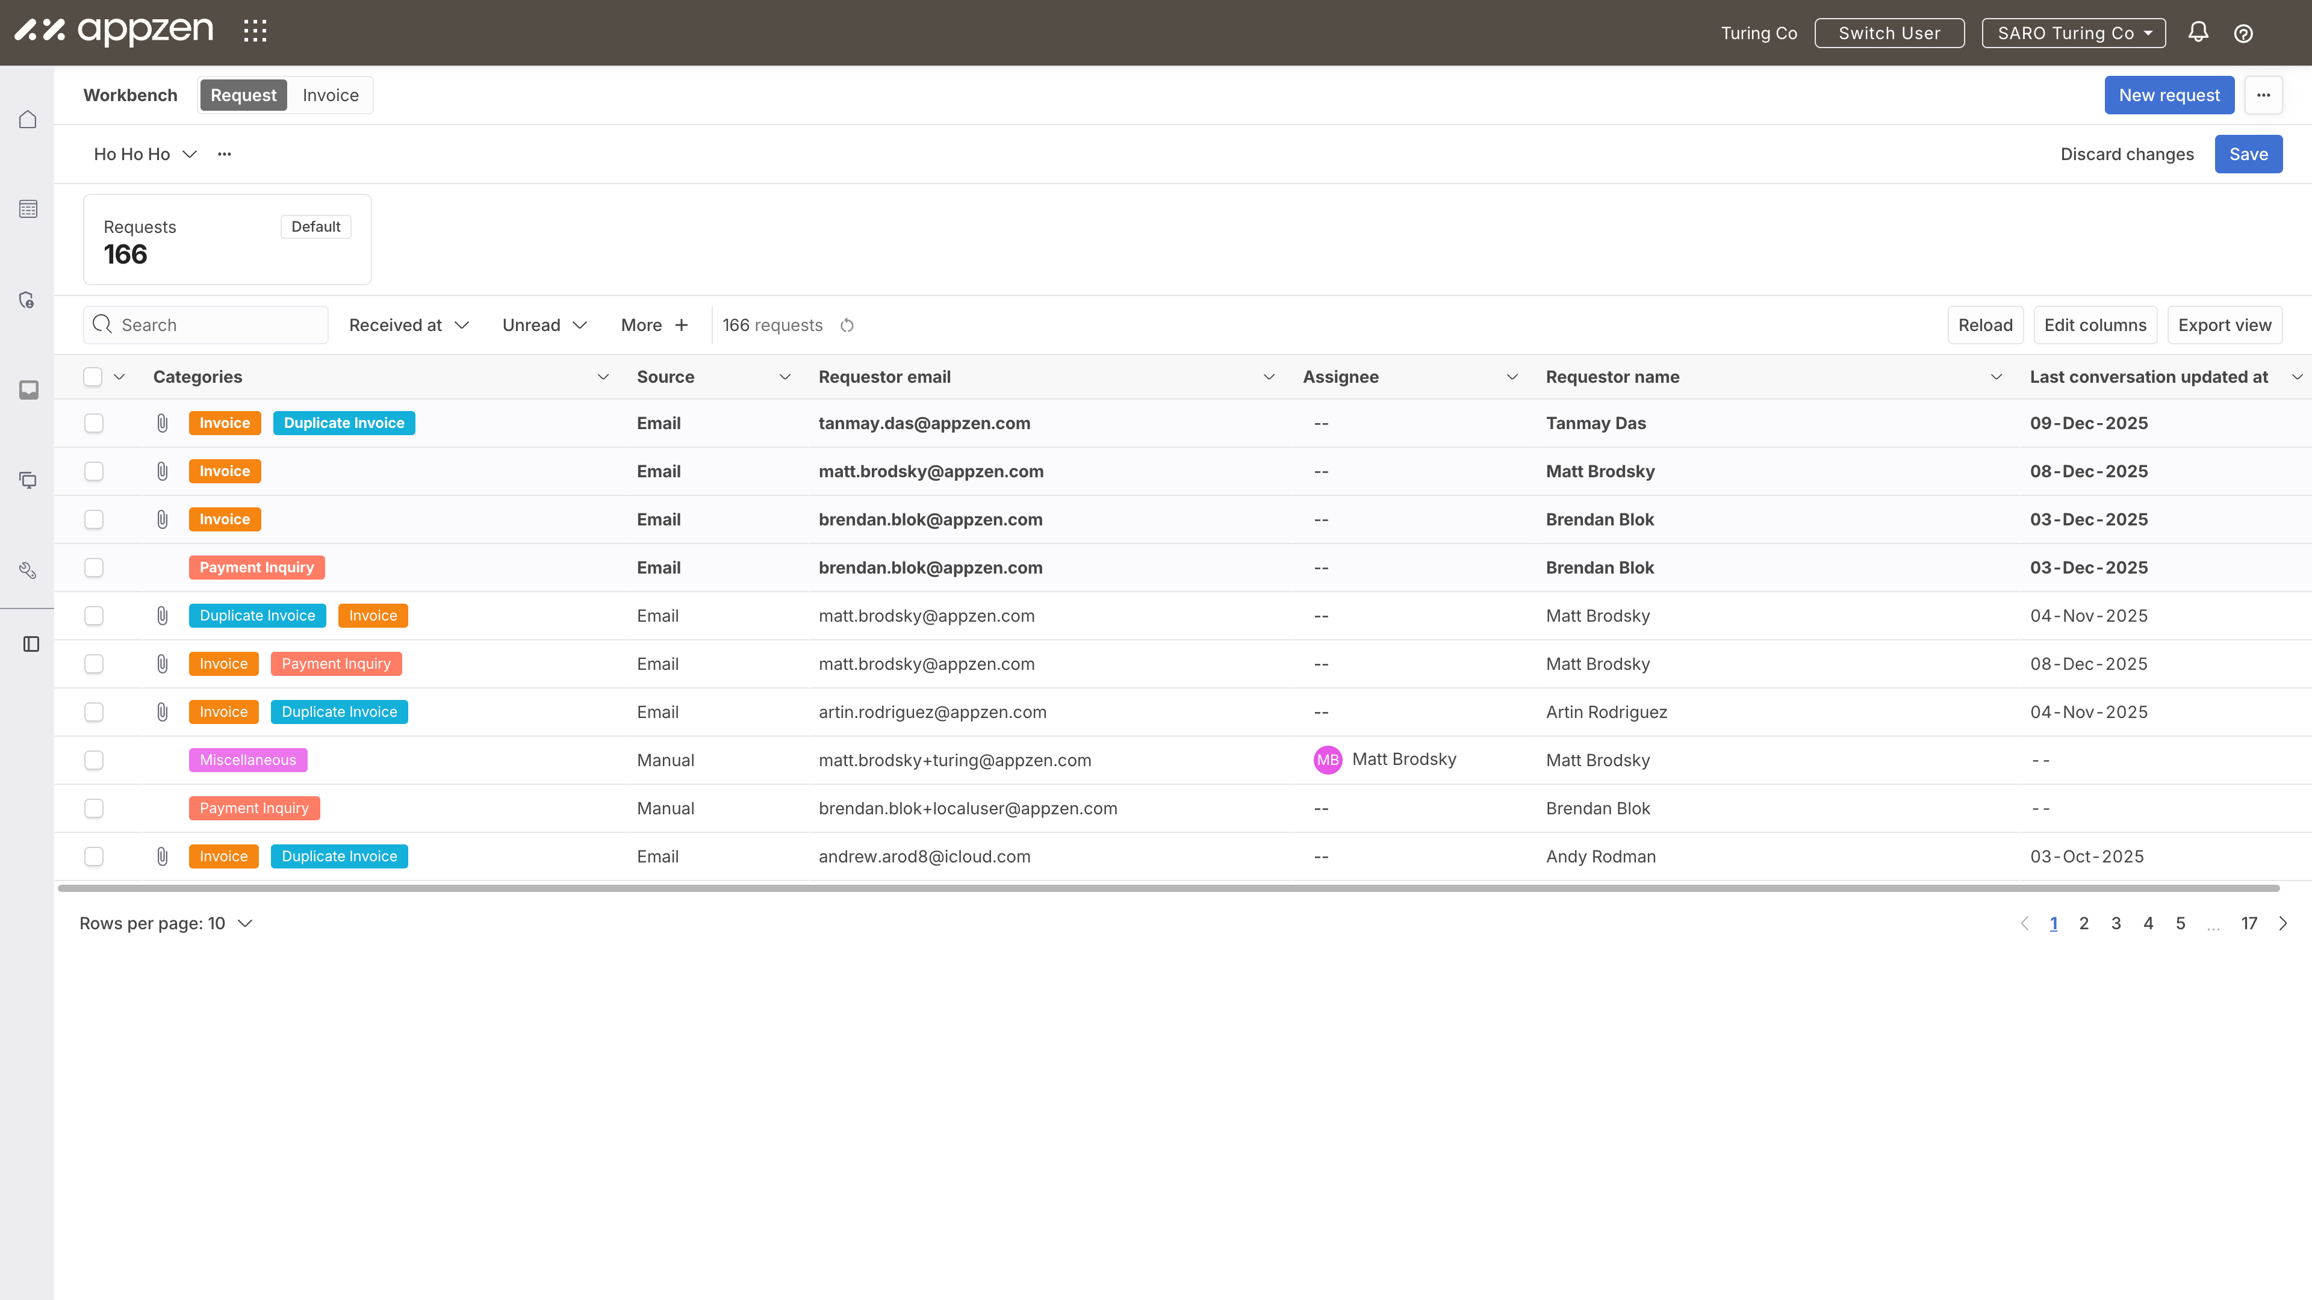2312x1300 pixels.
Task: Open the app grid launcher icon
Action: point(255,31)
